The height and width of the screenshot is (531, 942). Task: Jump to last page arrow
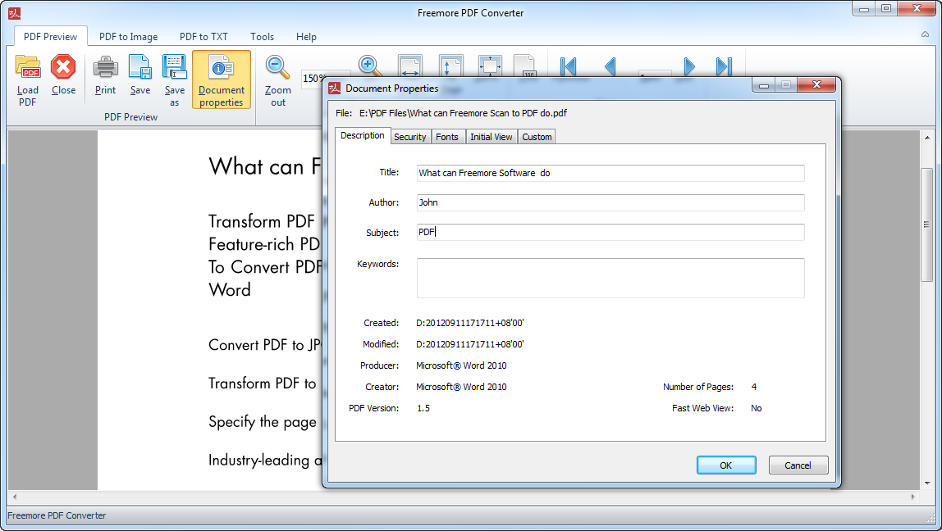[724, 66]
